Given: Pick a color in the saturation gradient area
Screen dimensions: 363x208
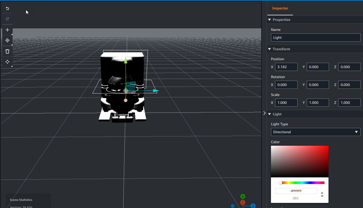Looking at the screenshot, I should tap(300, 161).
